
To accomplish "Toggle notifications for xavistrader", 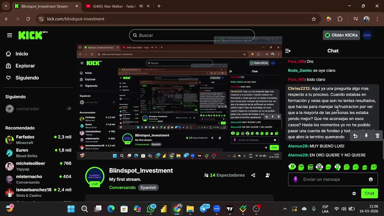I will click(69, 109).
